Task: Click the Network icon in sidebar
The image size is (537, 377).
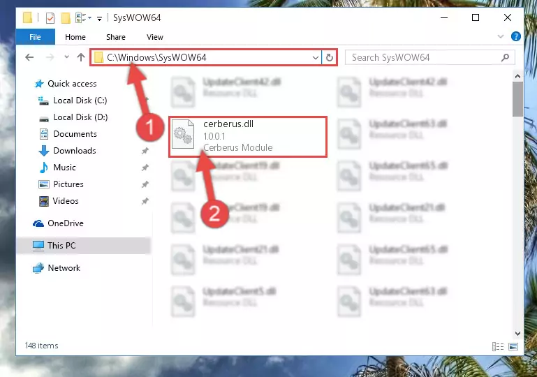Action: point(38,268)
